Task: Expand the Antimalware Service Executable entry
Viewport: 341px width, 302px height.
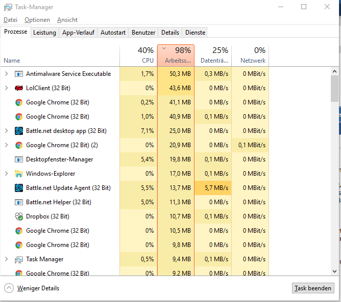Action: point(6,74)
